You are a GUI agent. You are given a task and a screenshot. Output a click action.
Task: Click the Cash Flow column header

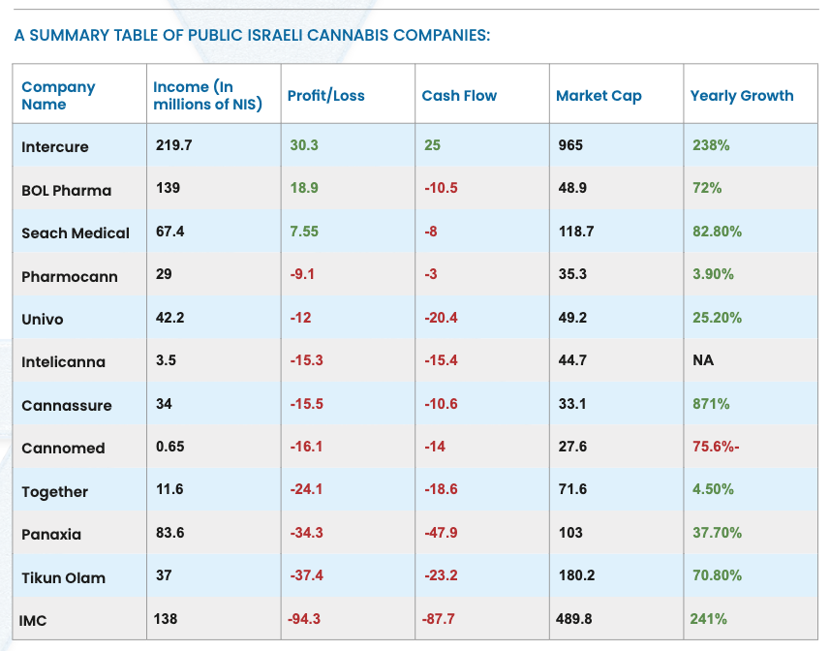tap(459, 95)
